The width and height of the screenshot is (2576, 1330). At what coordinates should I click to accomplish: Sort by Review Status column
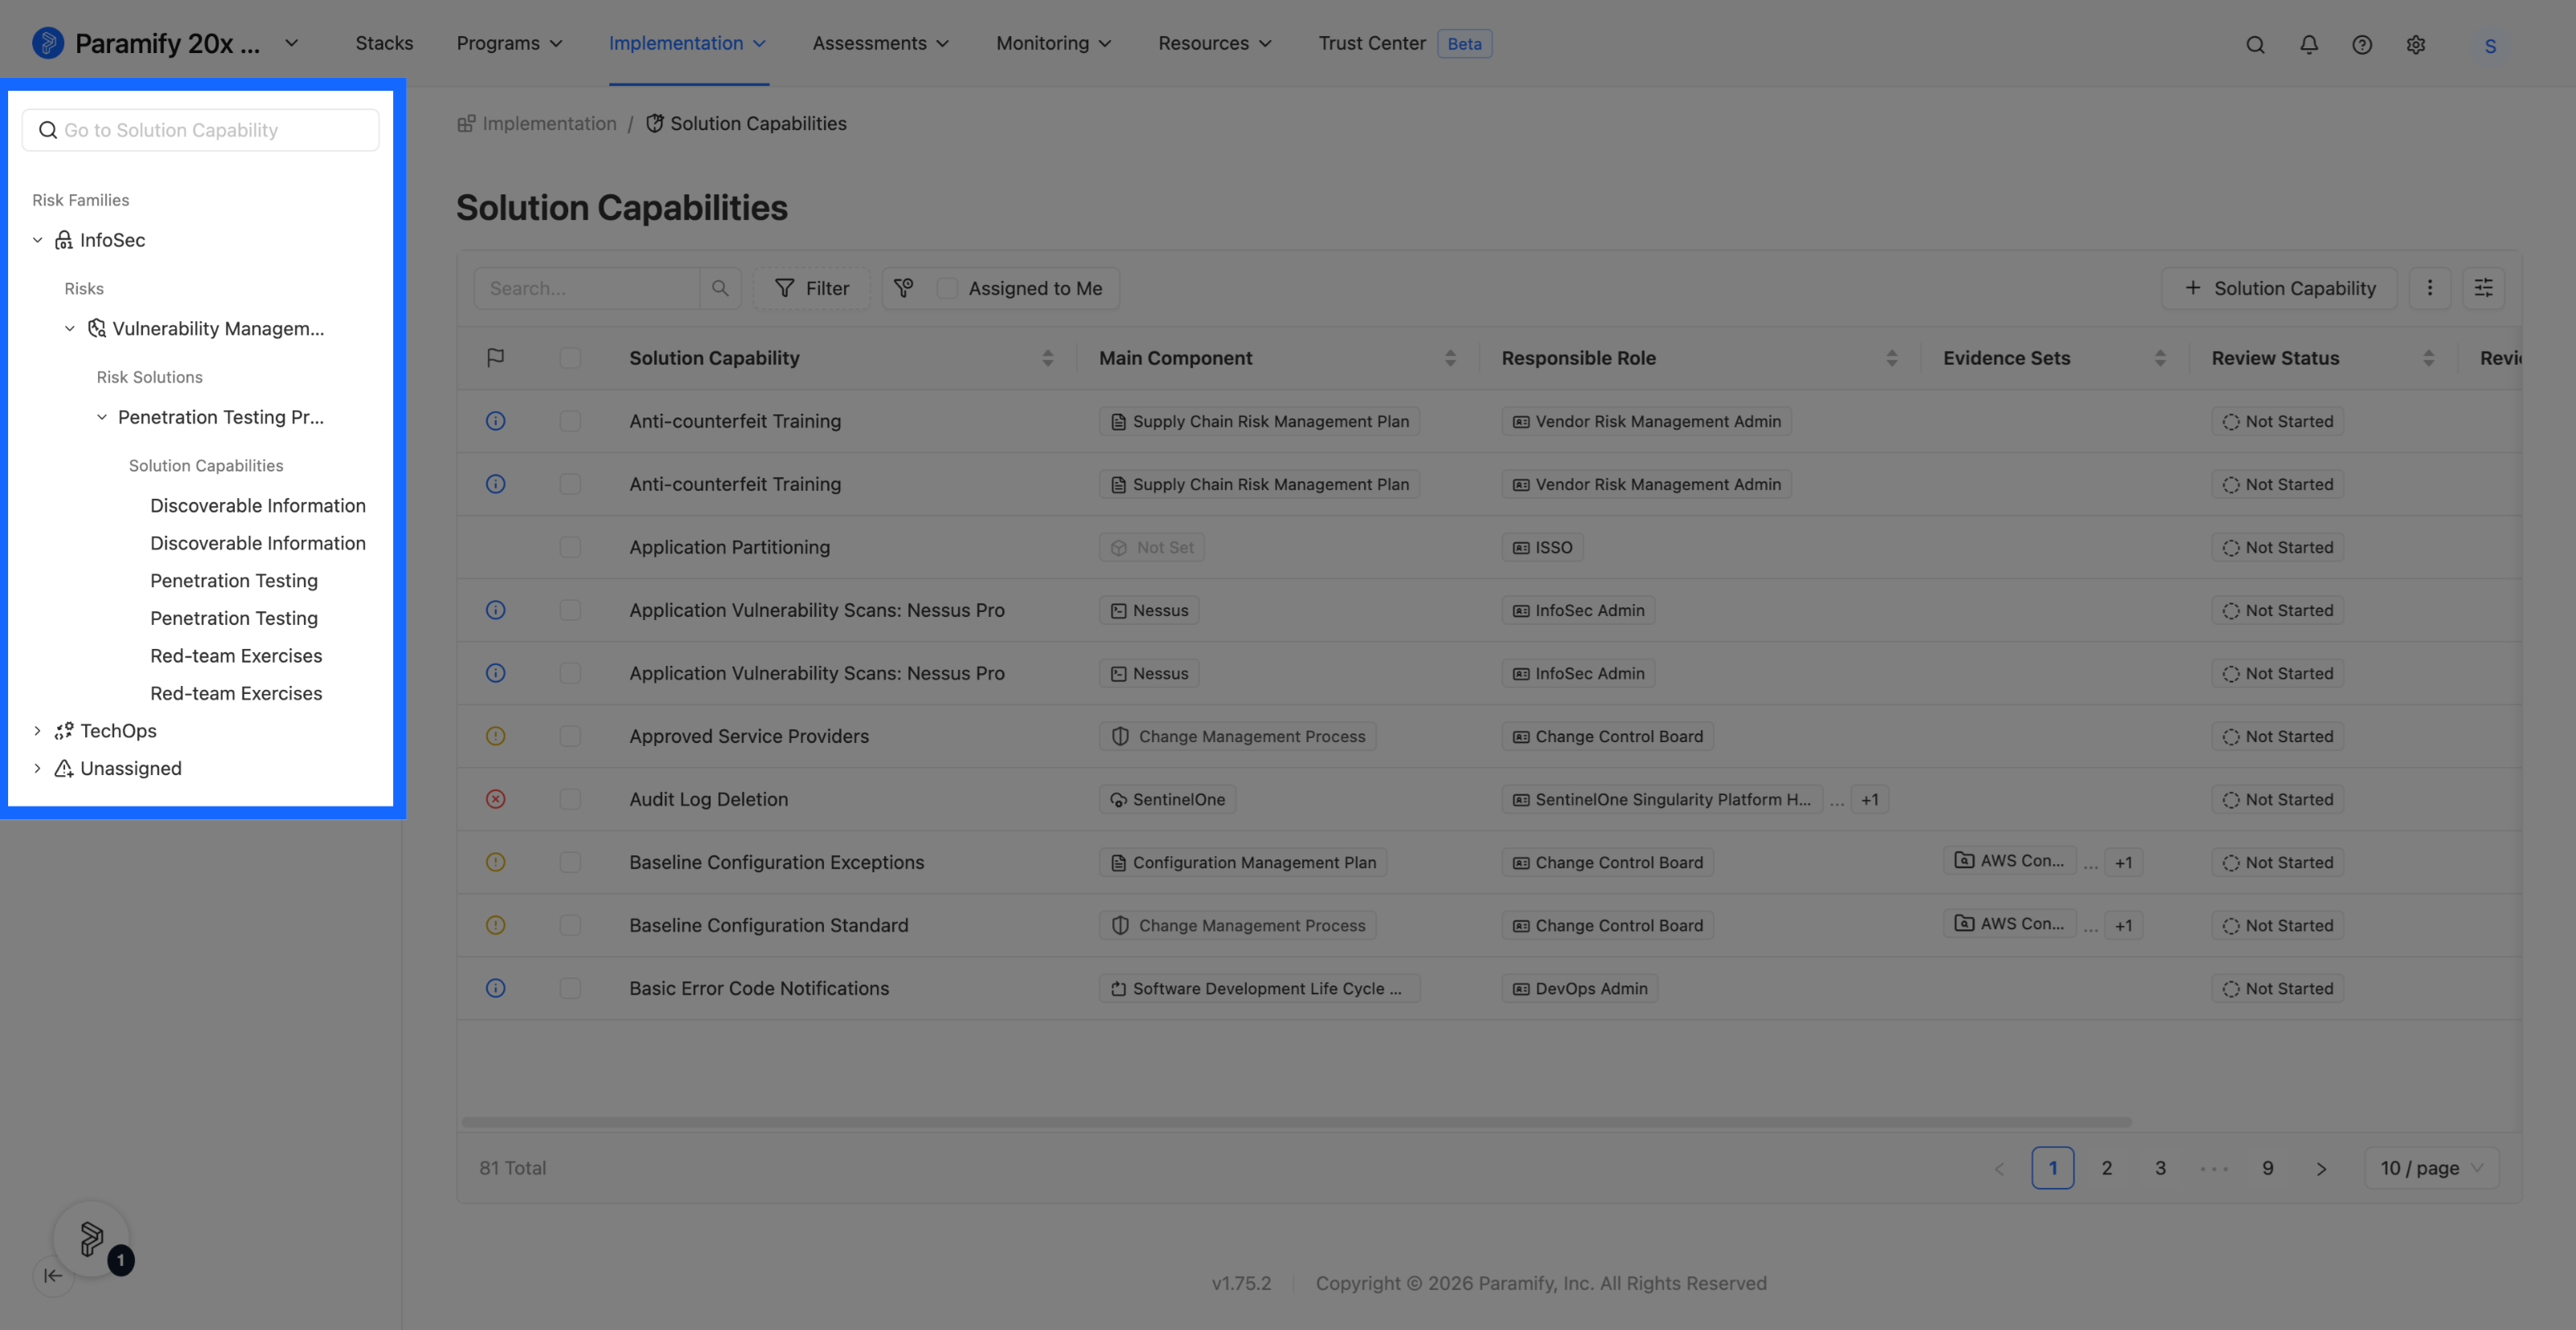[2428, 357]
